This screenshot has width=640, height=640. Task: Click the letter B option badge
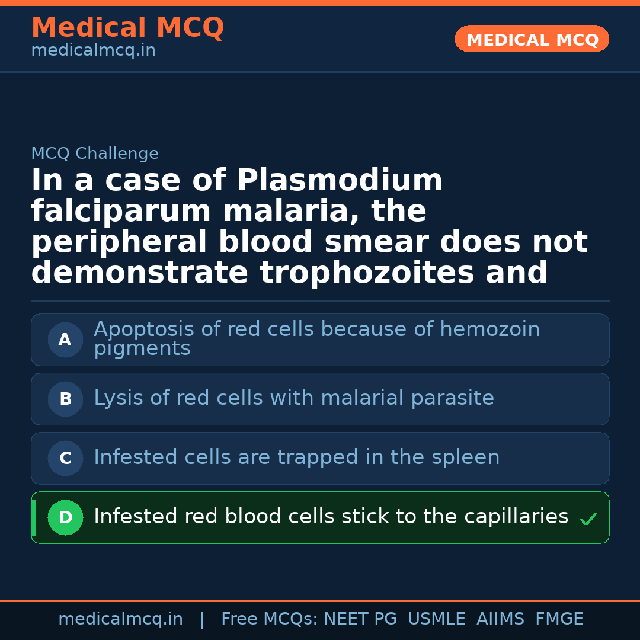[65, 399]
